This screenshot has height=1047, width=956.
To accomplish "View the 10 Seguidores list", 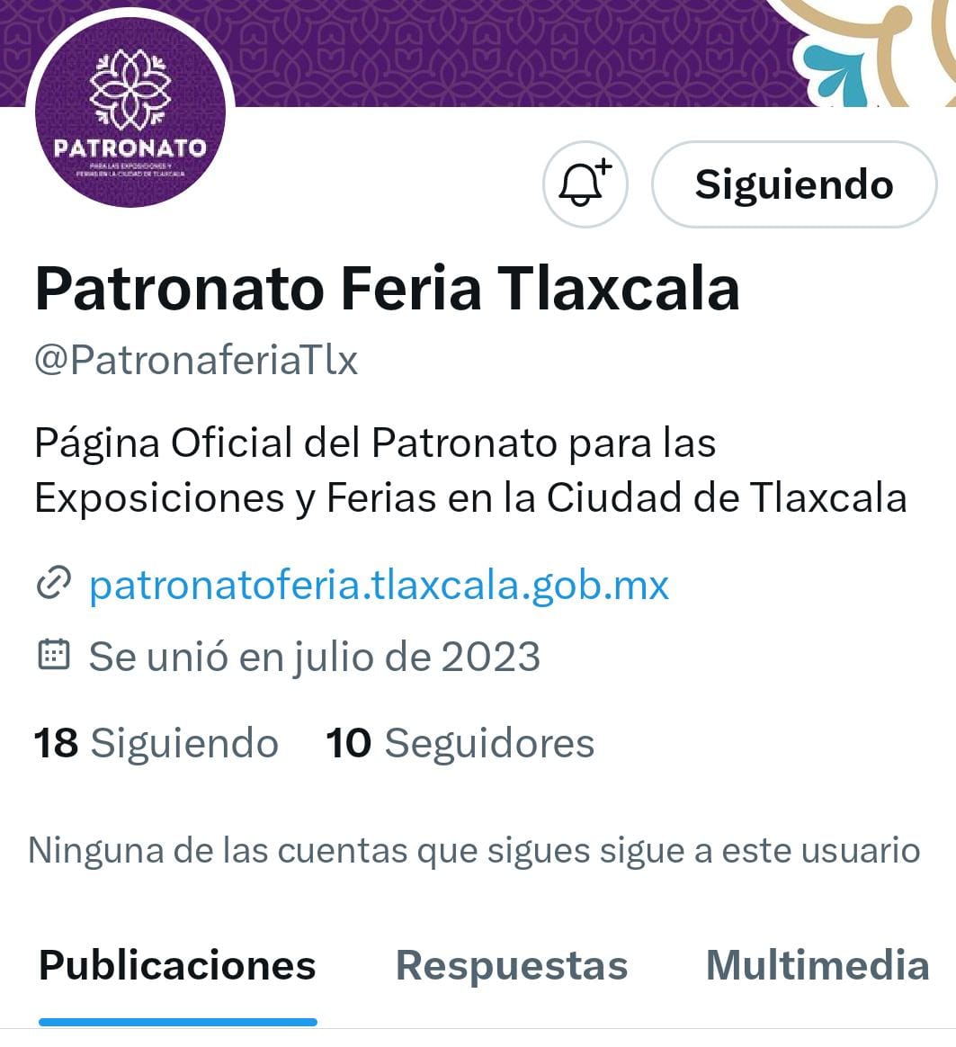I will pos(460,742).
